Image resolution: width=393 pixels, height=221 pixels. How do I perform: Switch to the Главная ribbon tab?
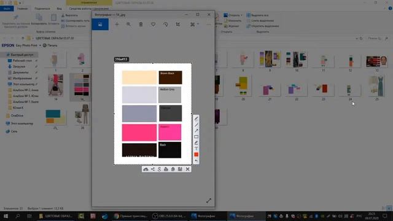(22, 9)
